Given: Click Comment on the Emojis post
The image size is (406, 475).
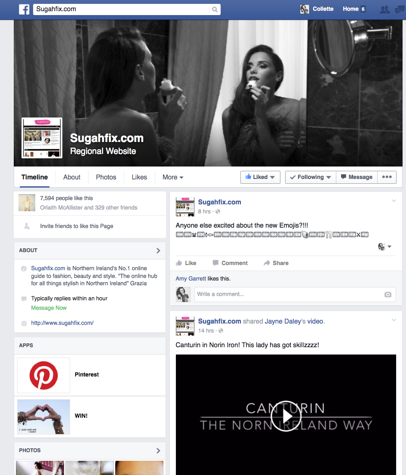Looking at the screenshot, I should pos(230,263).
